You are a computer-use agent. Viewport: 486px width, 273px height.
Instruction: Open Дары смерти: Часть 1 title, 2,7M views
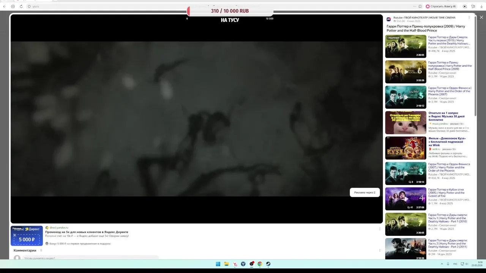448,218
